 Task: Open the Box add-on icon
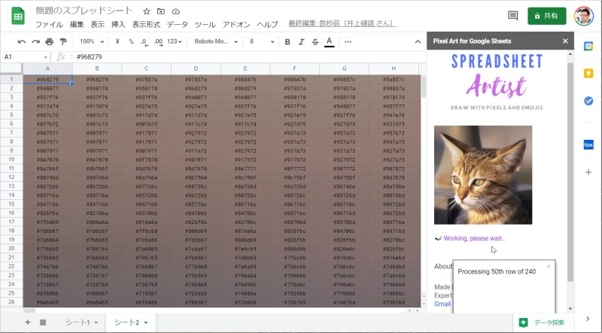click(588, 144)
